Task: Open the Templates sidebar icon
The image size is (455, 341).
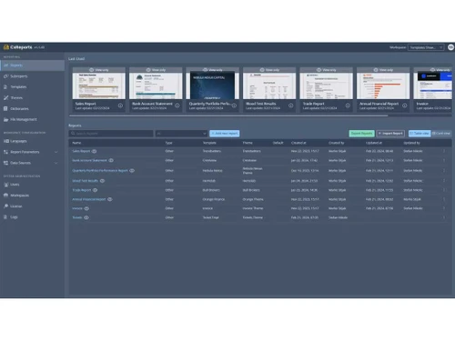Action: pyautogui.click(x=5, y=87)
